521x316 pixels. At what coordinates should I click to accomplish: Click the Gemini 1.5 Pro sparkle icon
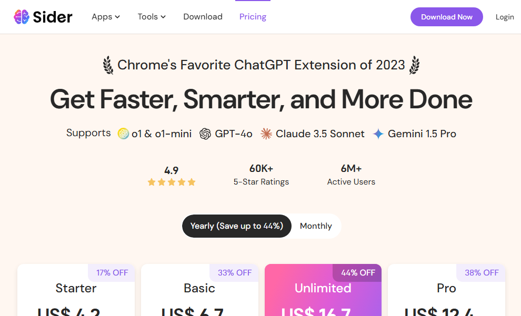[378, 134]
